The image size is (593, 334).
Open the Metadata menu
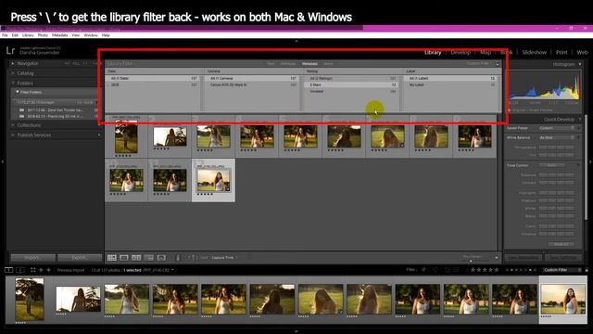click(59, 35)
